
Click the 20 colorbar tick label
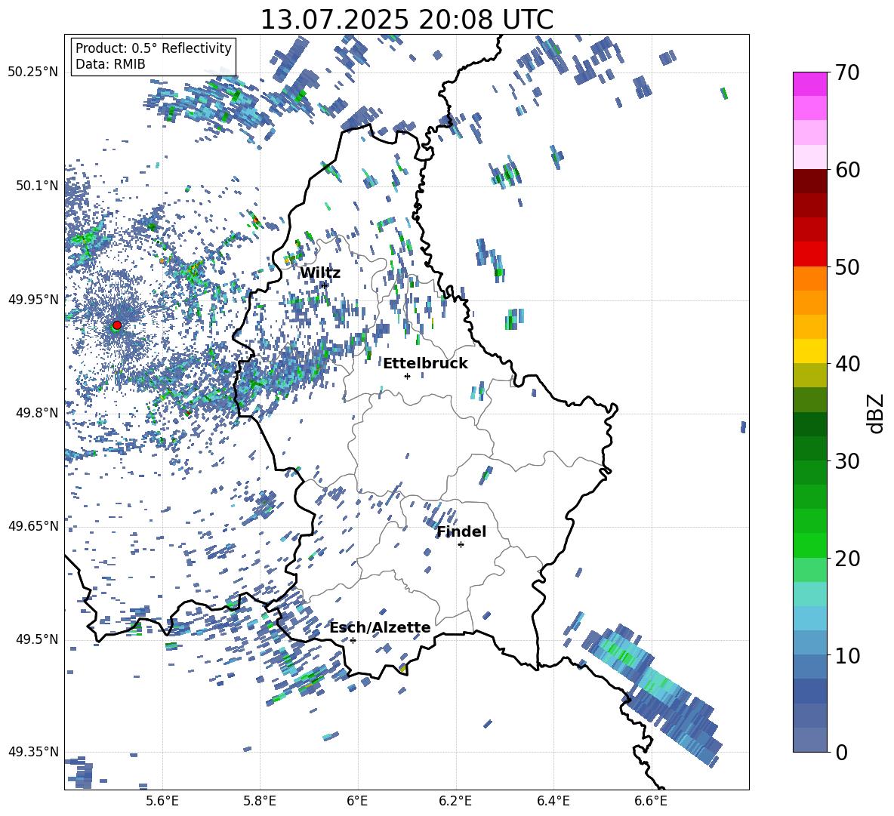tap(847, 559)
